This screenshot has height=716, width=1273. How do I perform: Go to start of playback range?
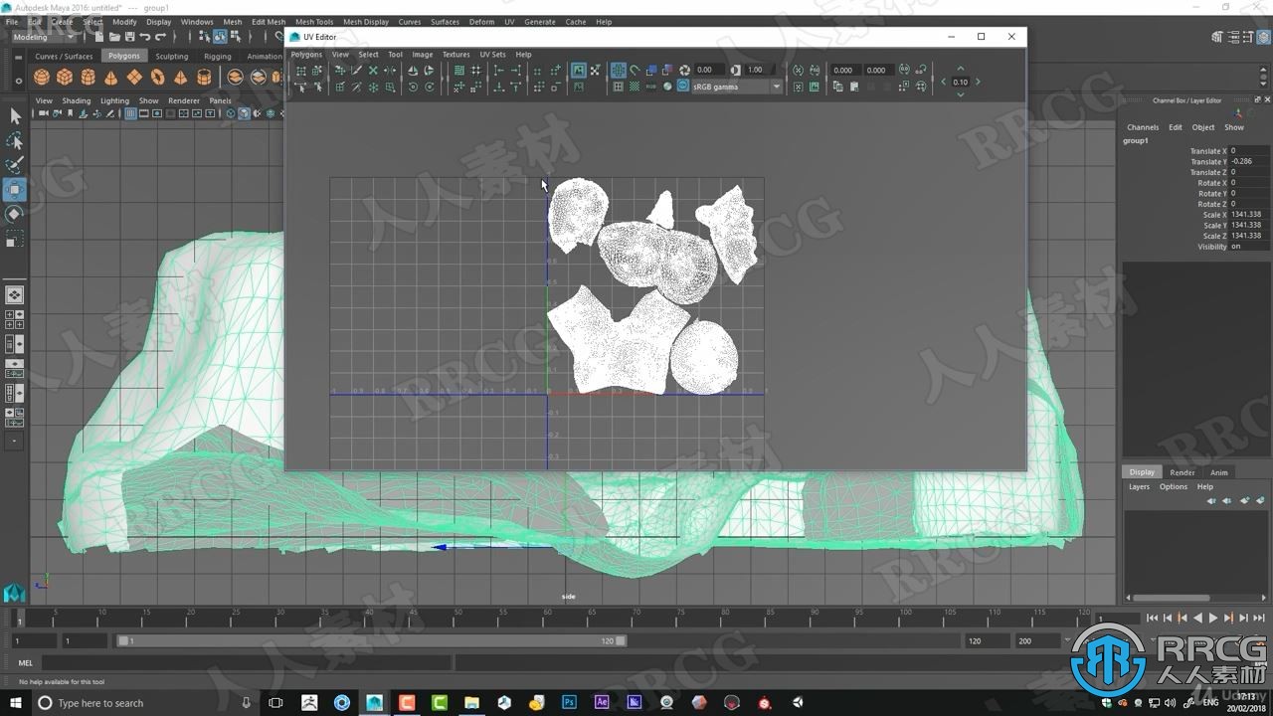pyautogui.click(x=1152, y=618)
